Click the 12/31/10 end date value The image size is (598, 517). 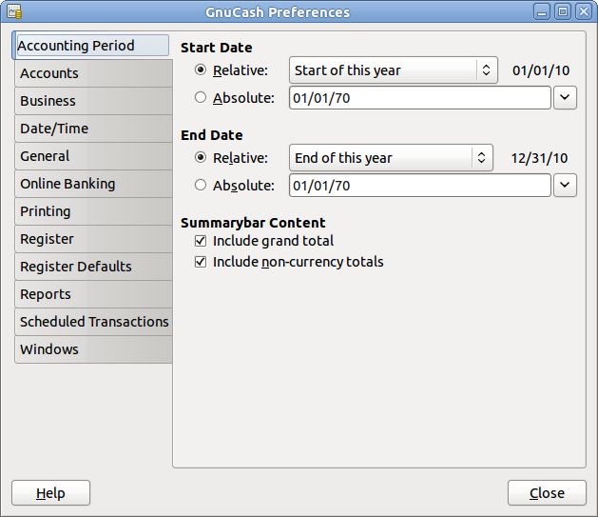(x=539, y=158)
